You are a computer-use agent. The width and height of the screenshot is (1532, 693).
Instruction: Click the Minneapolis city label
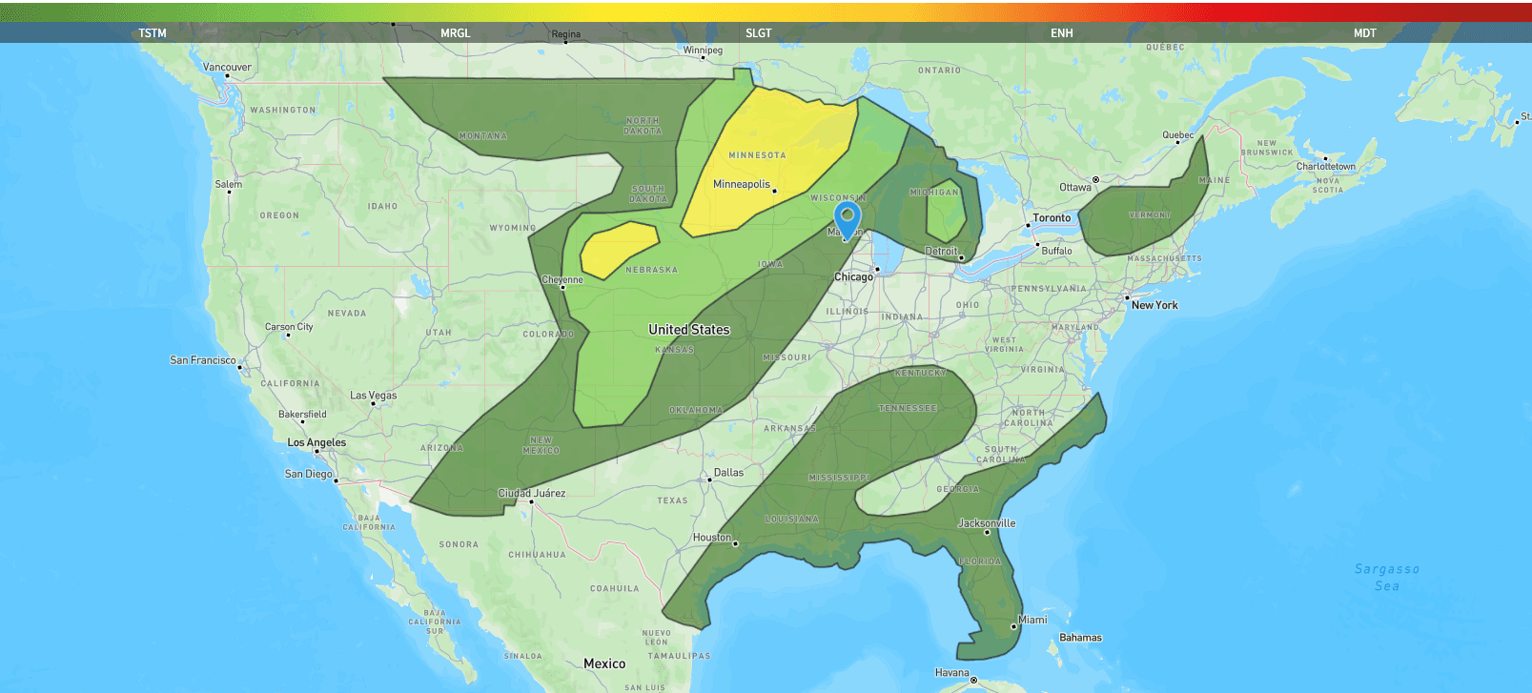[742, 184]
